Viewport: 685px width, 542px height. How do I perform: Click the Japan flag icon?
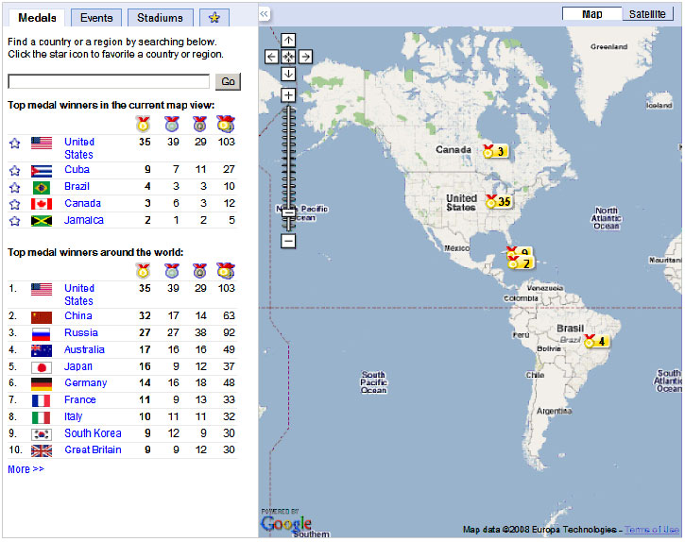[x=42, y=367]
